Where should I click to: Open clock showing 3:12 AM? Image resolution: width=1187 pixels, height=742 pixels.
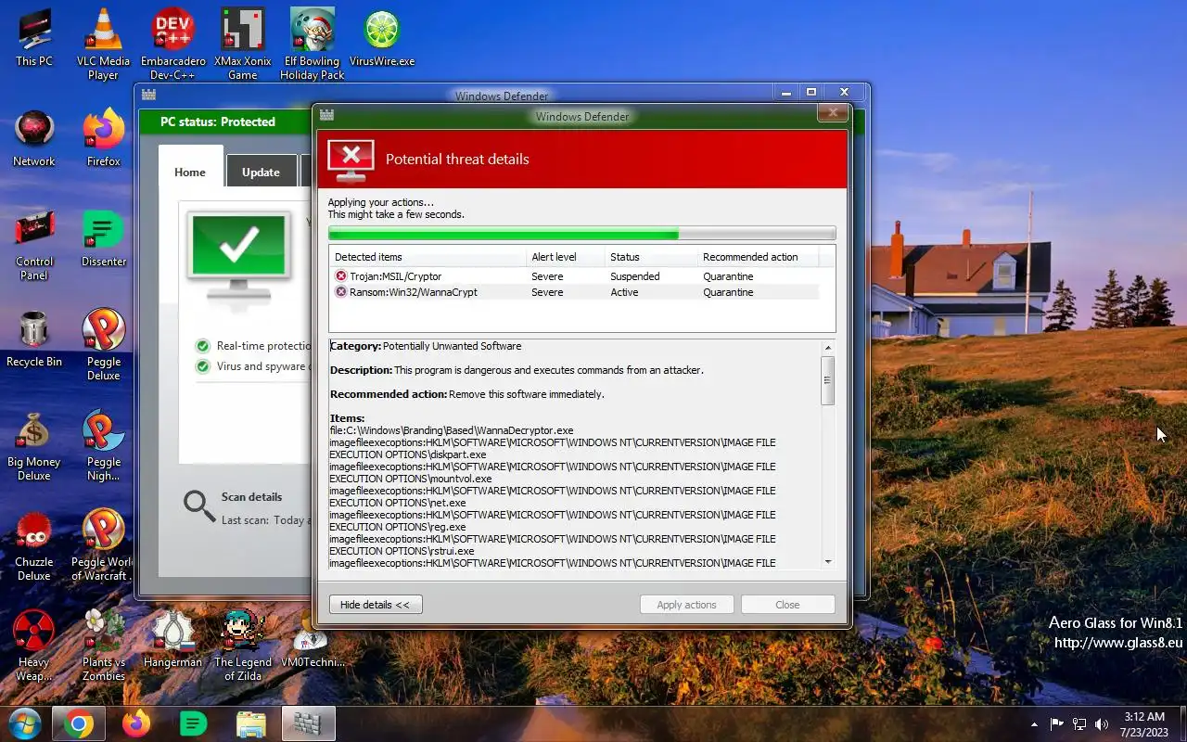click(x=1144, y=724)
